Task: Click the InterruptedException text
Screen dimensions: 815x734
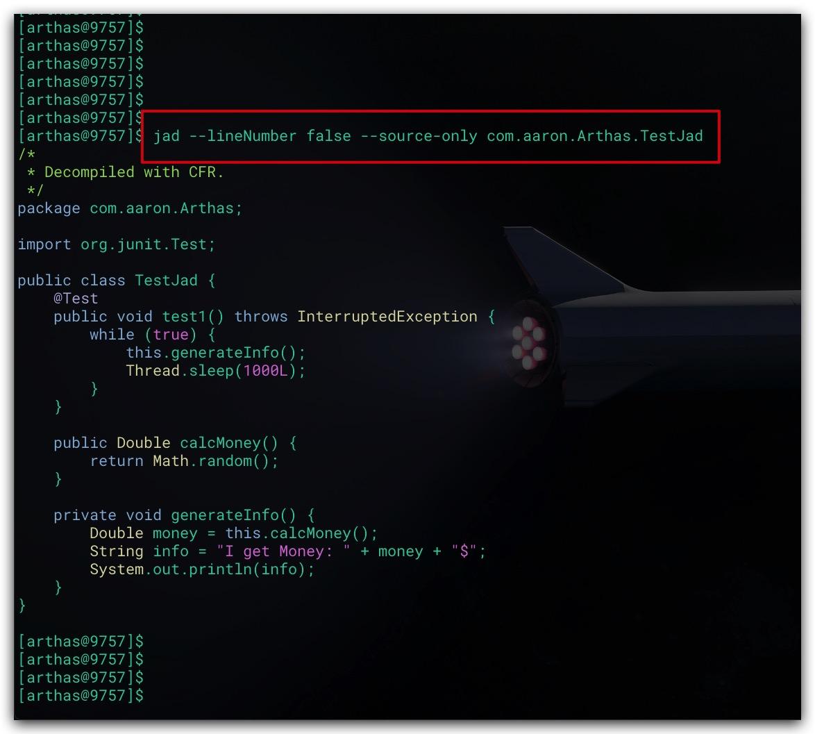Action: point(387,317)
